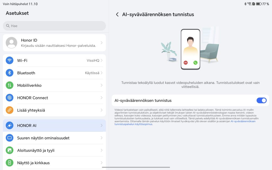Tap the video call illustration image
The width and height of the screenshot is (272, 170).
click(x=190, y=49)
